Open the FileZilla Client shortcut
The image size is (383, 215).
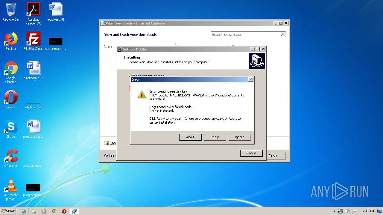tap(33, 41)
